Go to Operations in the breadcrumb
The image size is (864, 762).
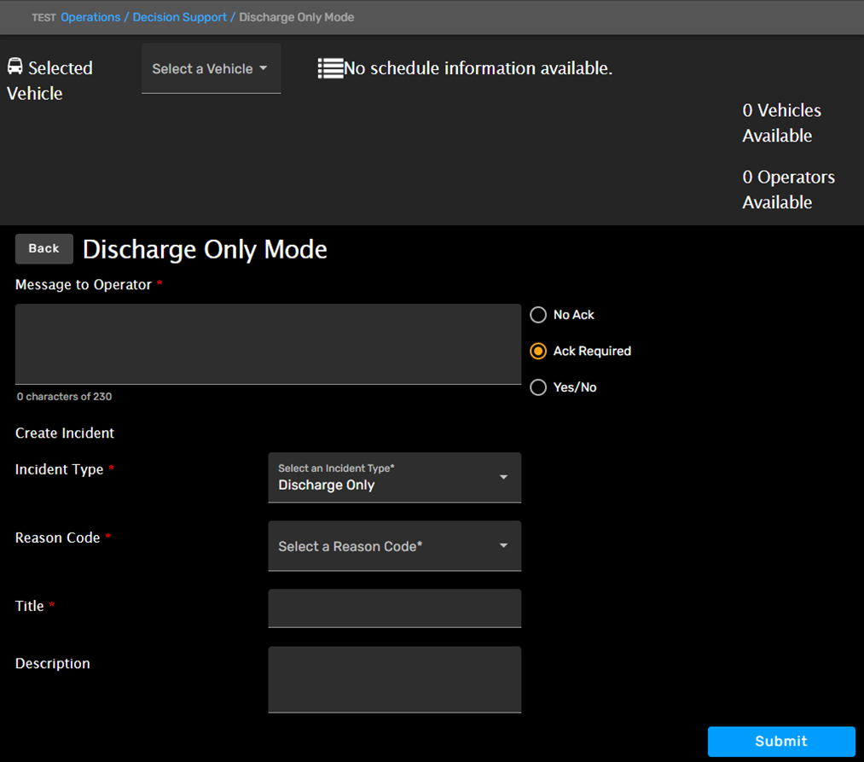pyautogui.click(x=90, y=17)
